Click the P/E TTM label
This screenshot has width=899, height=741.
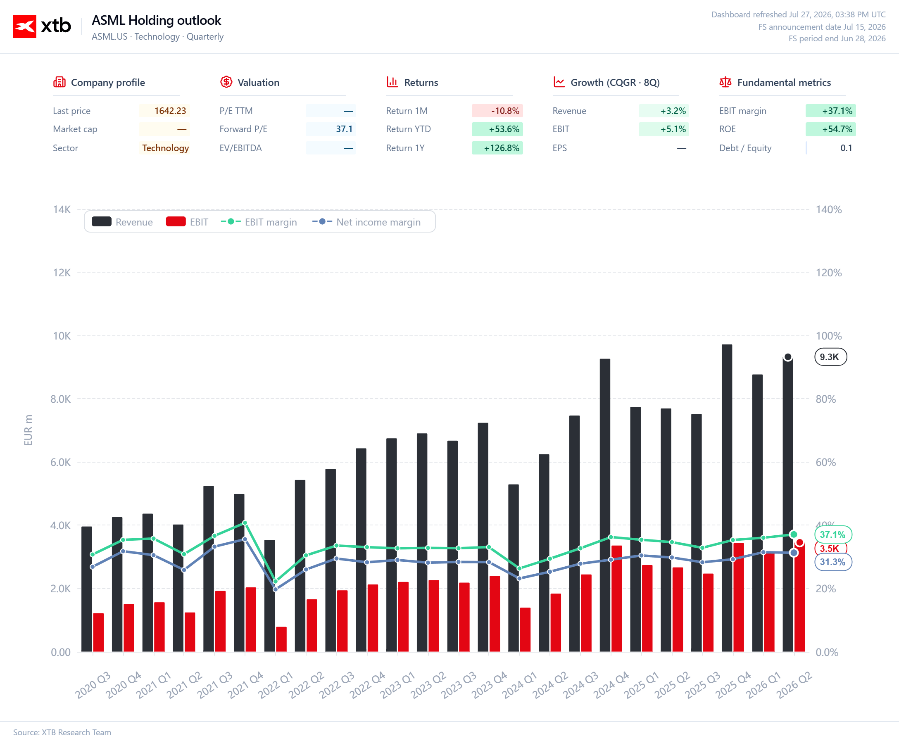pyautogui.click(x=236, y=111)
